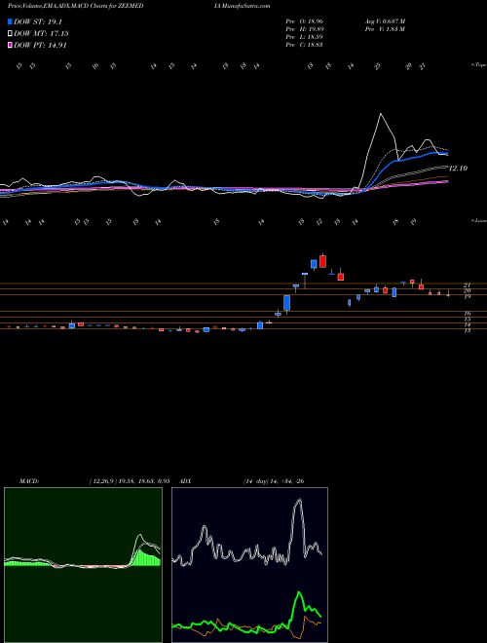
Task: Select the Avg V: 0.637 M value
Action: click(385, 20)
